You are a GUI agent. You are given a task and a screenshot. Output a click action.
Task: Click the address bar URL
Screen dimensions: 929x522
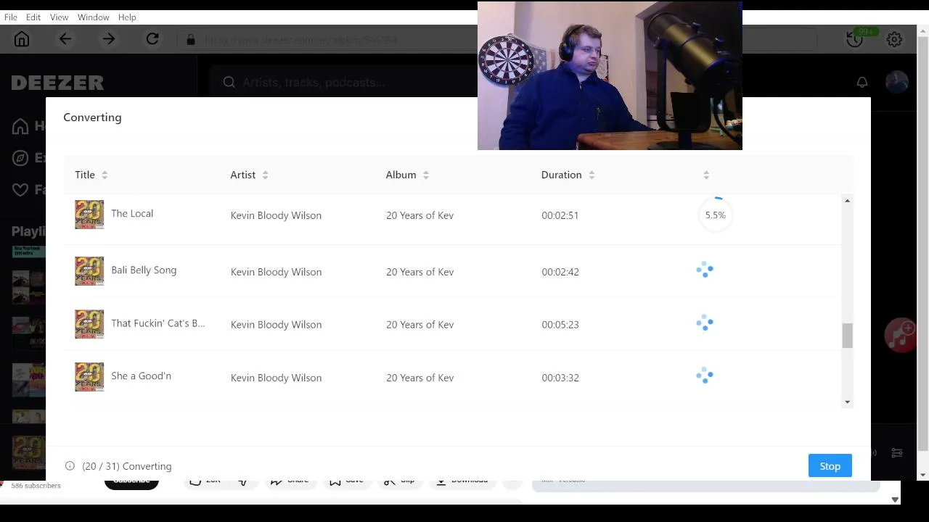(300, 40)
